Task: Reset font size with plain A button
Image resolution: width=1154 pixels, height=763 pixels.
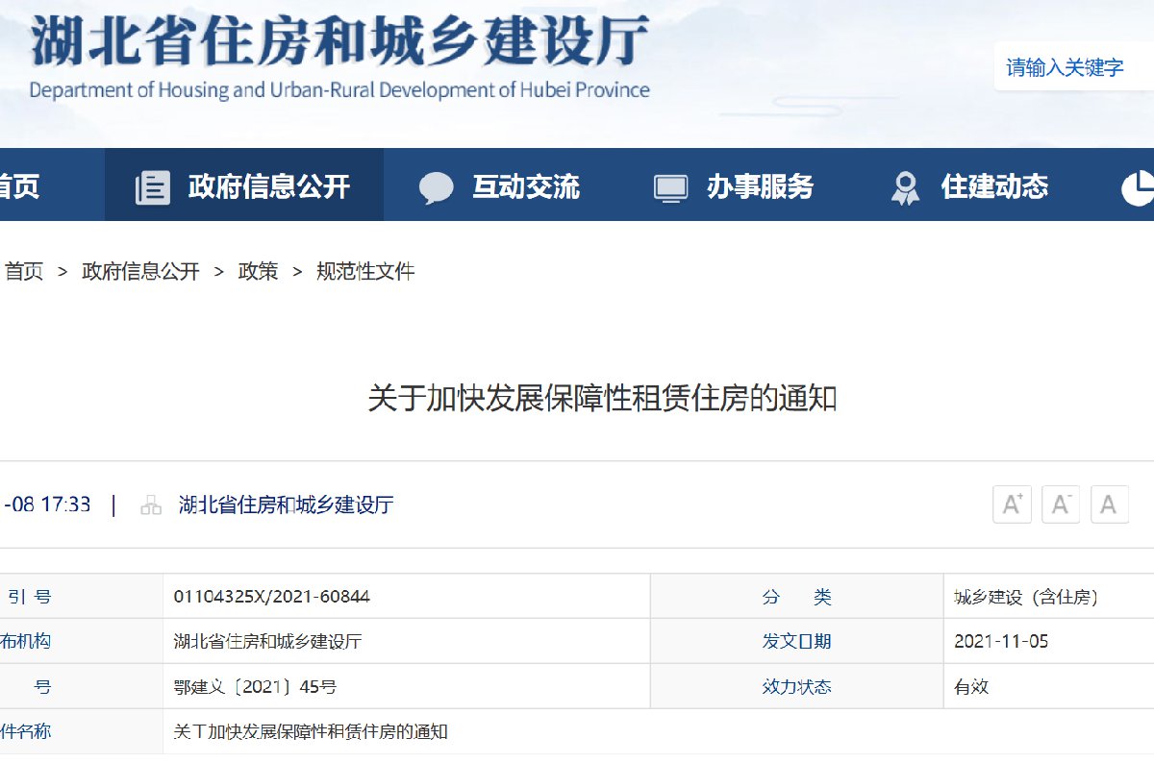Action: coord(1110,504)
